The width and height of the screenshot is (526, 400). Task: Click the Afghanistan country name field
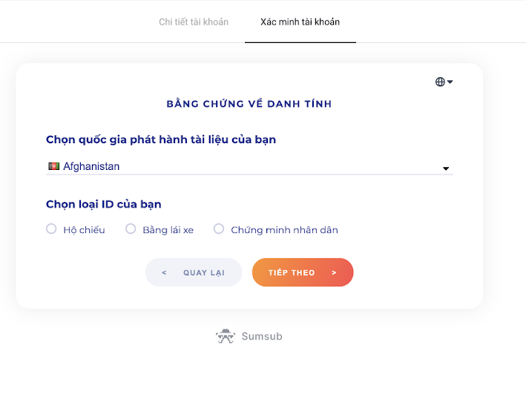[91, 167]
